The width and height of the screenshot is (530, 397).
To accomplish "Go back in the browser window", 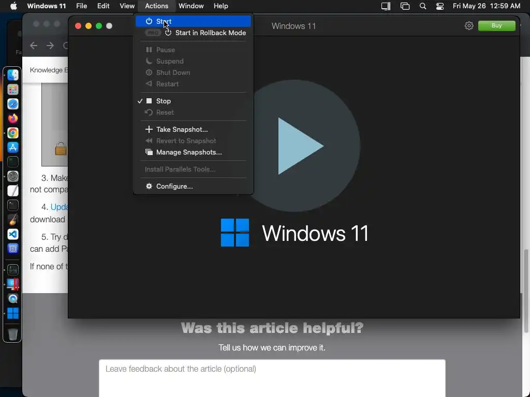I will pos(34,45).
